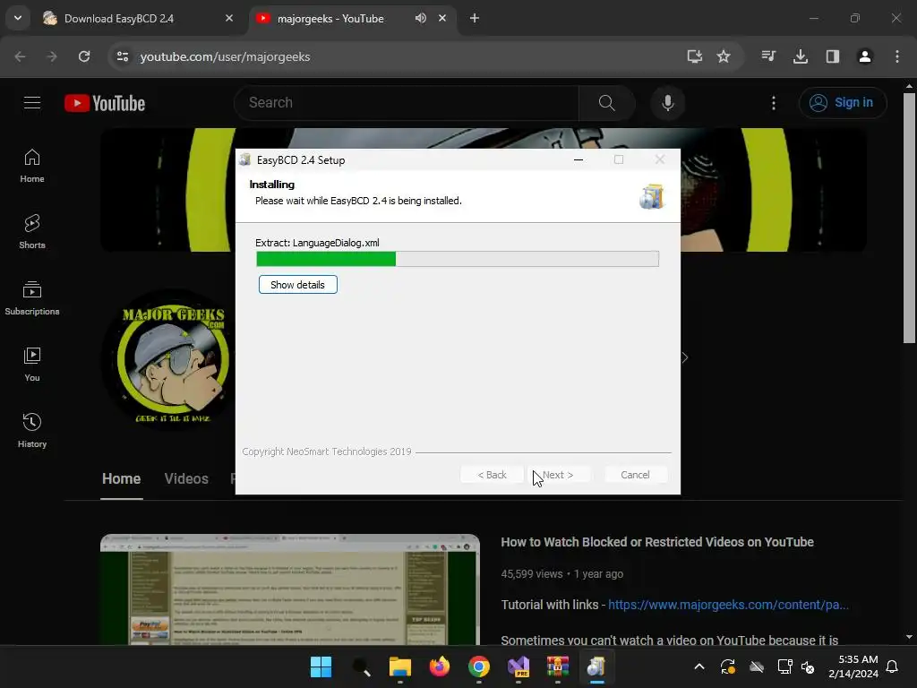
Task: Go to YouTube home via logo
Action: click(x=105, y=103)
